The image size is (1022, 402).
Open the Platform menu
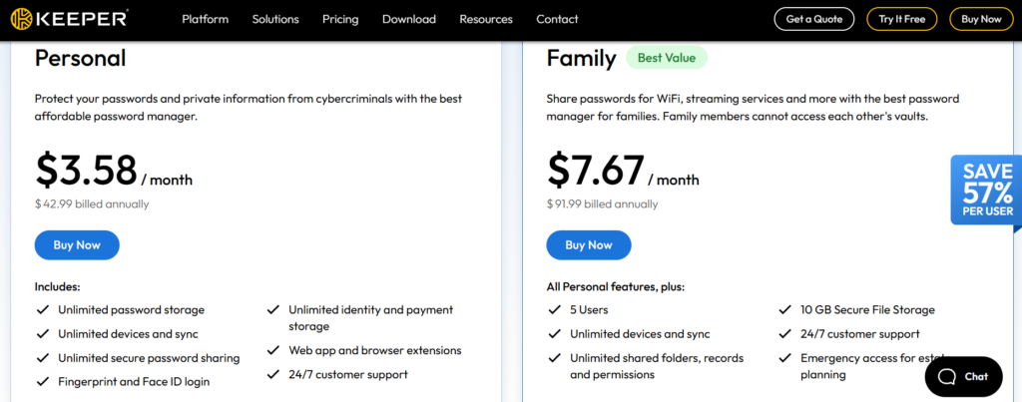pos(206,19)
